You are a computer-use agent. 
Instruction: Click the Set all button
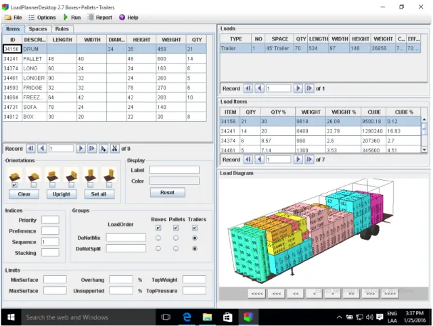(x=99, y=194)
